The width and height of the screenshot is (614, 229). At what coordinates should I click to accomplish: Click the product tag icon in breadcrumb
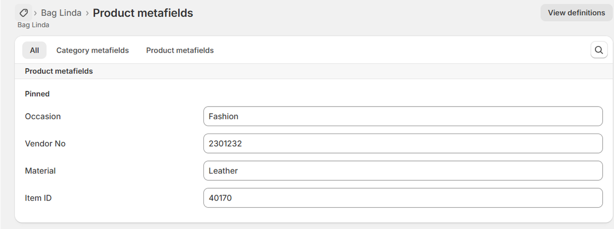[x=23, y=13]
